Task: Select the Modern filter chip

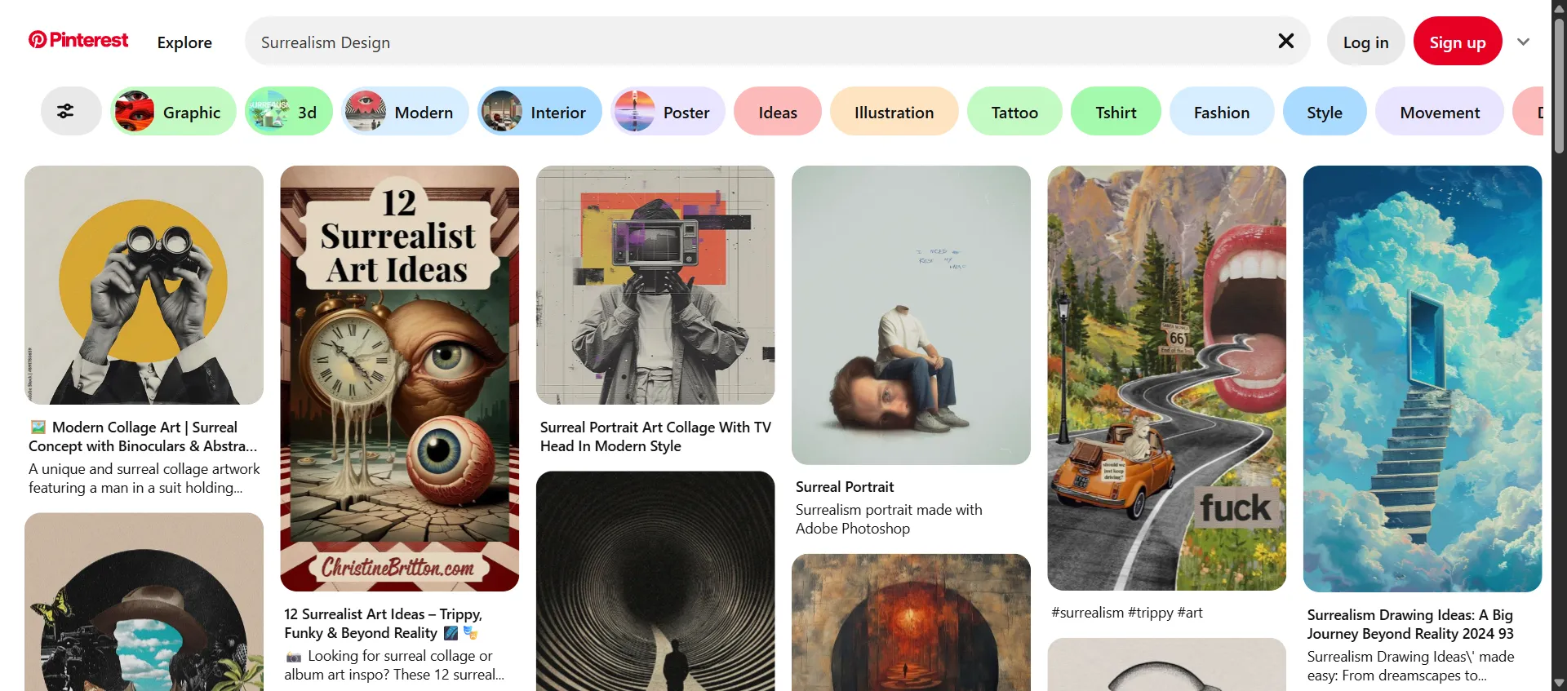Action: coord(405,112)
